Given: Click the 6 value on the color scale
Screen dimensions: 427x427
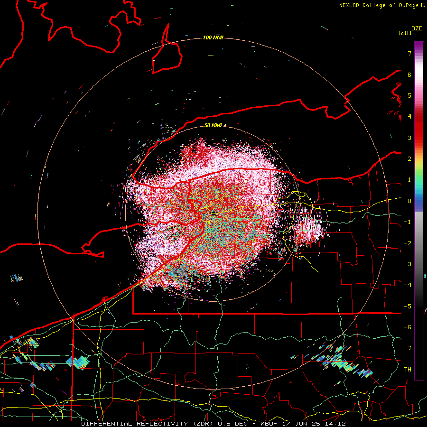Looking at the screenshot, I should pos(409,74).
